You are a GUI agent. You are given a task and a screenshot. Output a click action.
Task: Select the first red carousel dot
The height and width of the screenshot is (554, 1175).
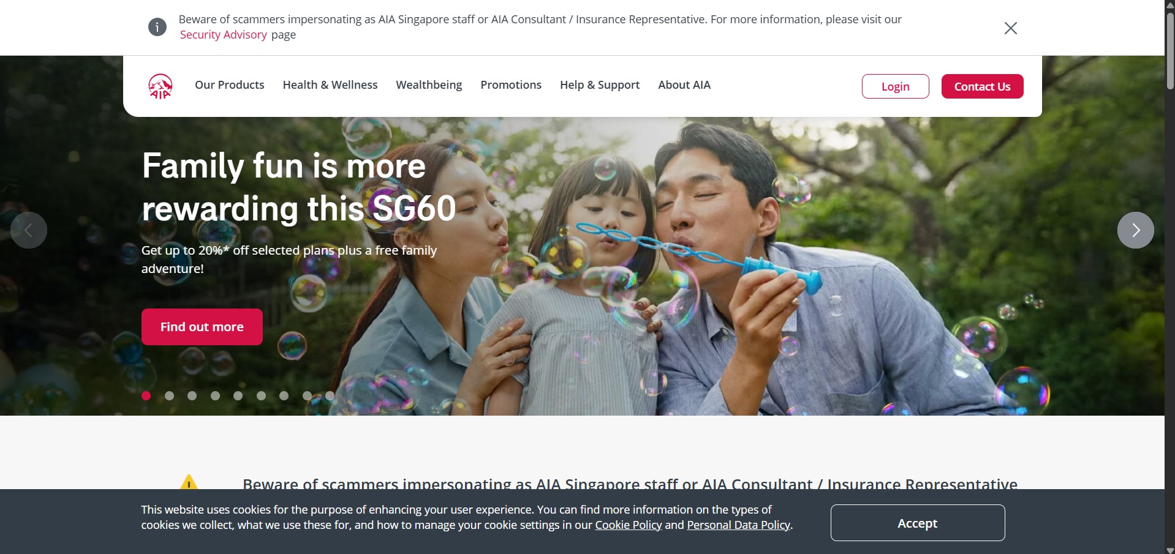146,395
